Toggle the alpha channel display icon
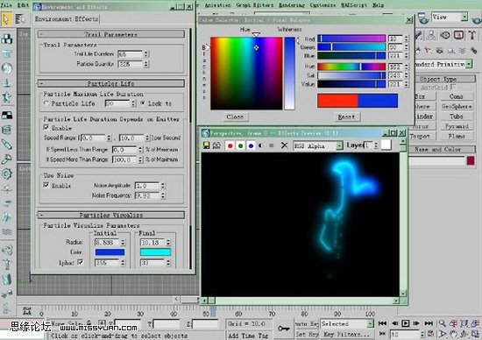The height and width of the screenshot is (340, 482). point(261,145)
